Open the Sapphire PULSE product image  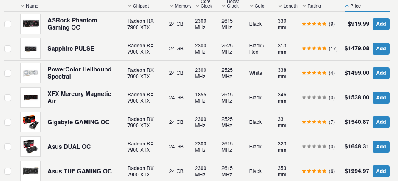tap(30, 48)
